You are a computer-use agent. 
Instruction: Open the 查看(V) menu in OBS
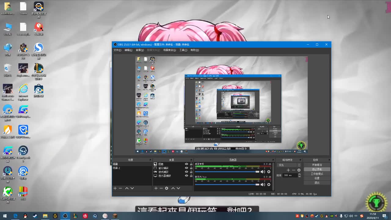pos(140,50)
